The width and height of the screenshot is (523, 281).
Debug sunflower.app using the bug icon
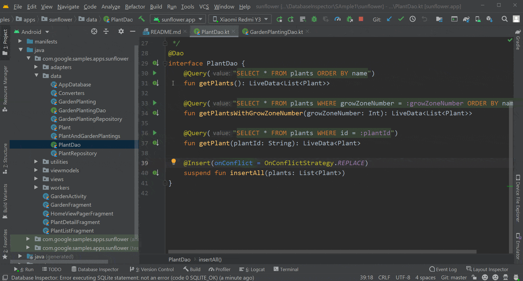[x=314, y=19]
